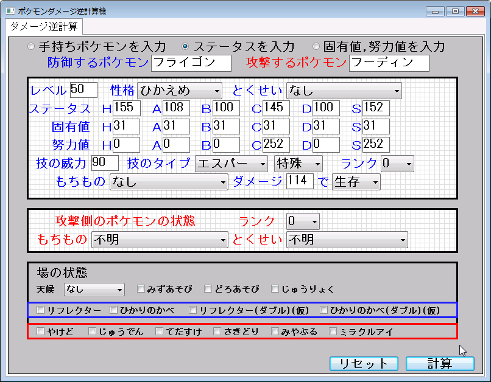Click defending Pokémon field フライゴン
The width and height of the screenshot is (491, 382).
click(191, 63)
